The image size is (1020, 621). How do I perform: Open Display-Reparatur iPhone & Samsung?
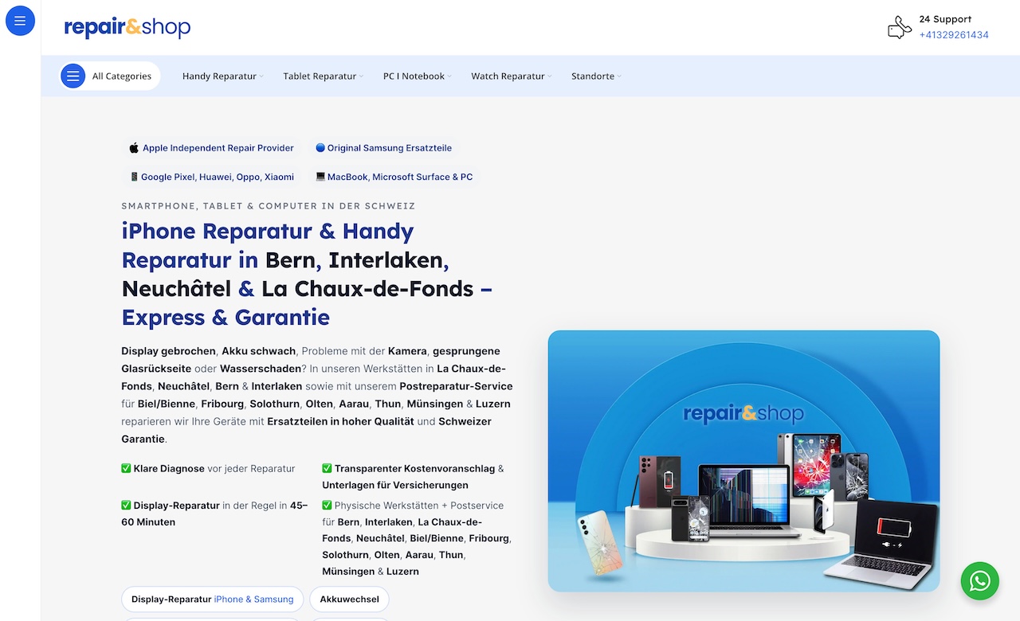(x=212, y=599)
